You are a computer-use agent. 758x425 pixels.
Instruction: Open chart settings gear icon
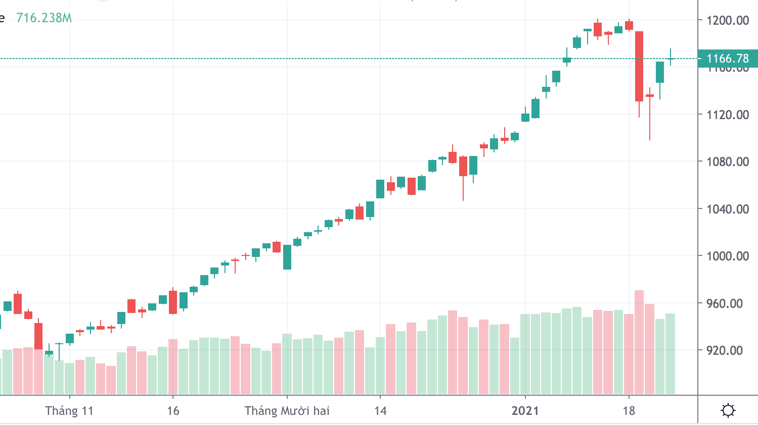pos(728,410)
